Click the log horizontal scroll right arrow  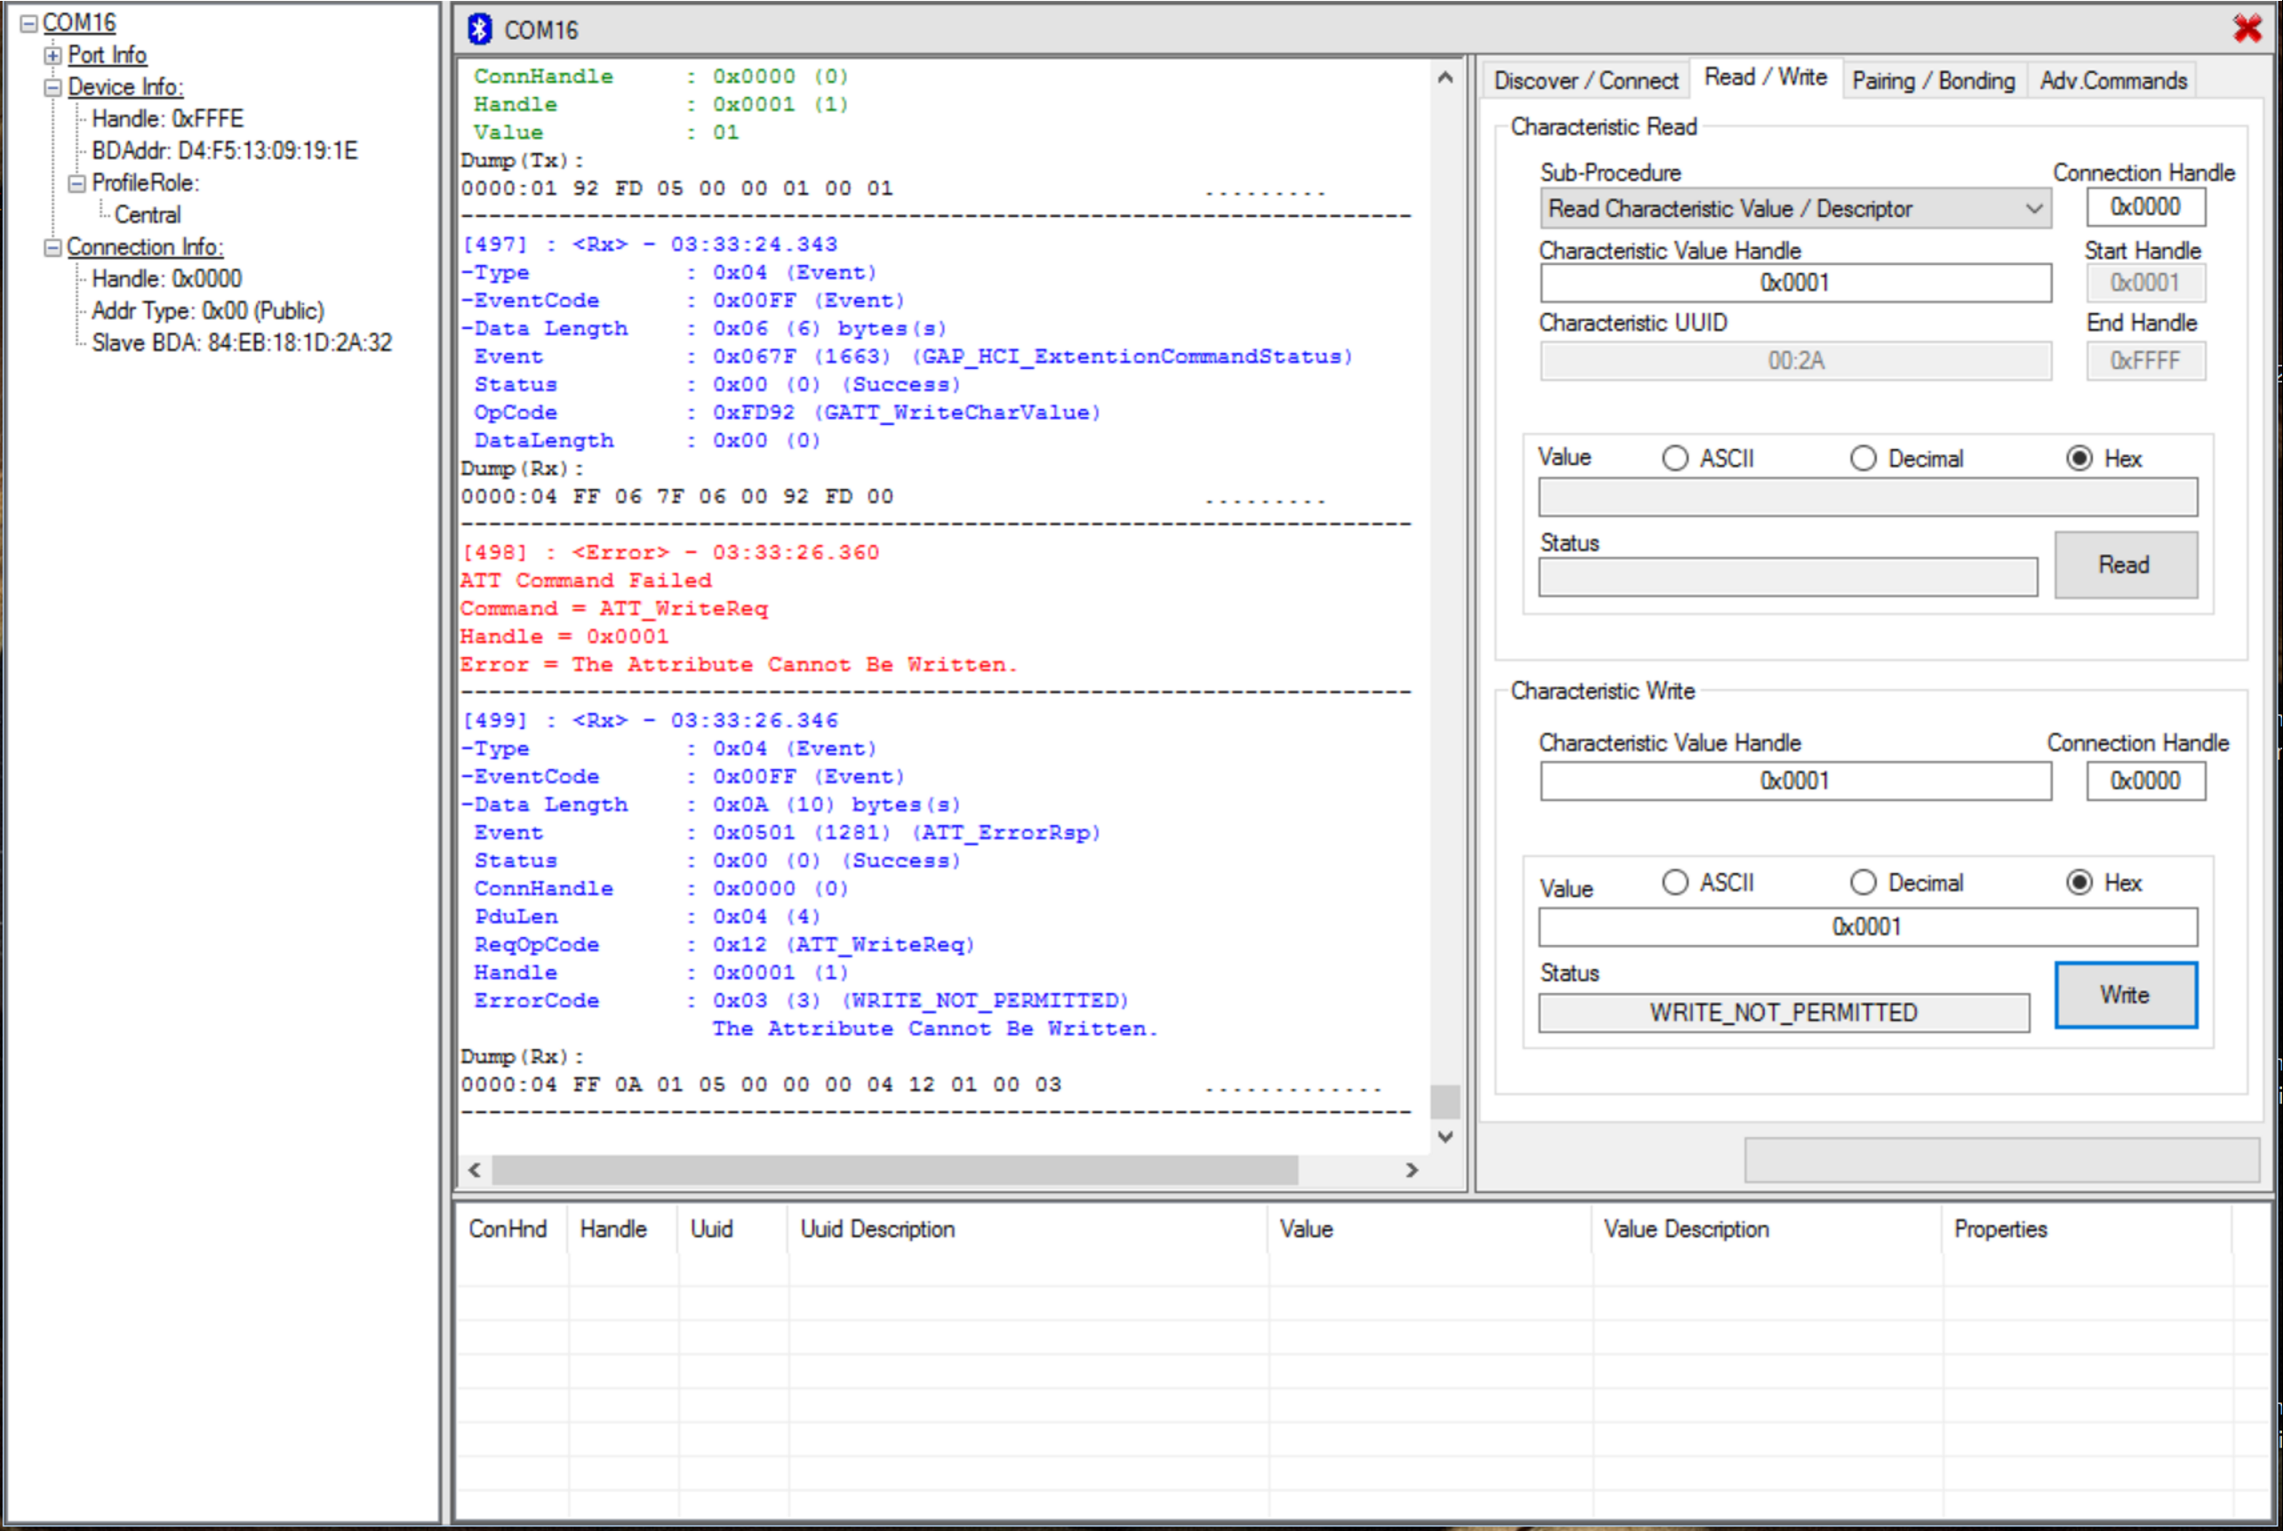[x=1412, y=1170]
